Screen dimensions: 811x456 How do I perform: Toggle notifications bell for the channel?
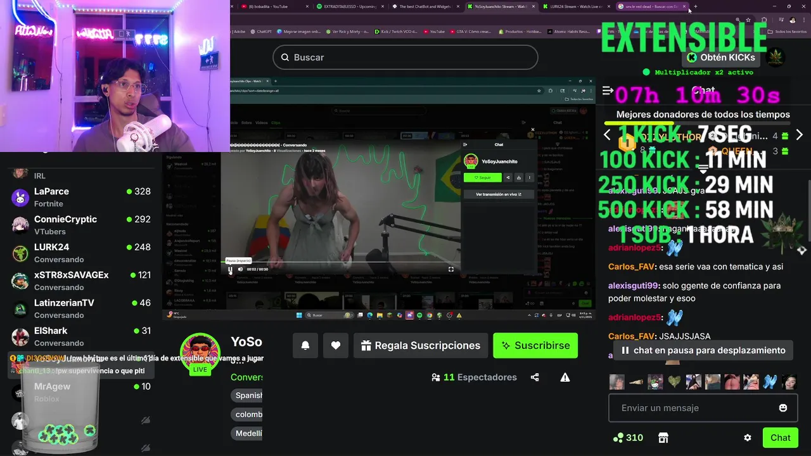(305, 345)
